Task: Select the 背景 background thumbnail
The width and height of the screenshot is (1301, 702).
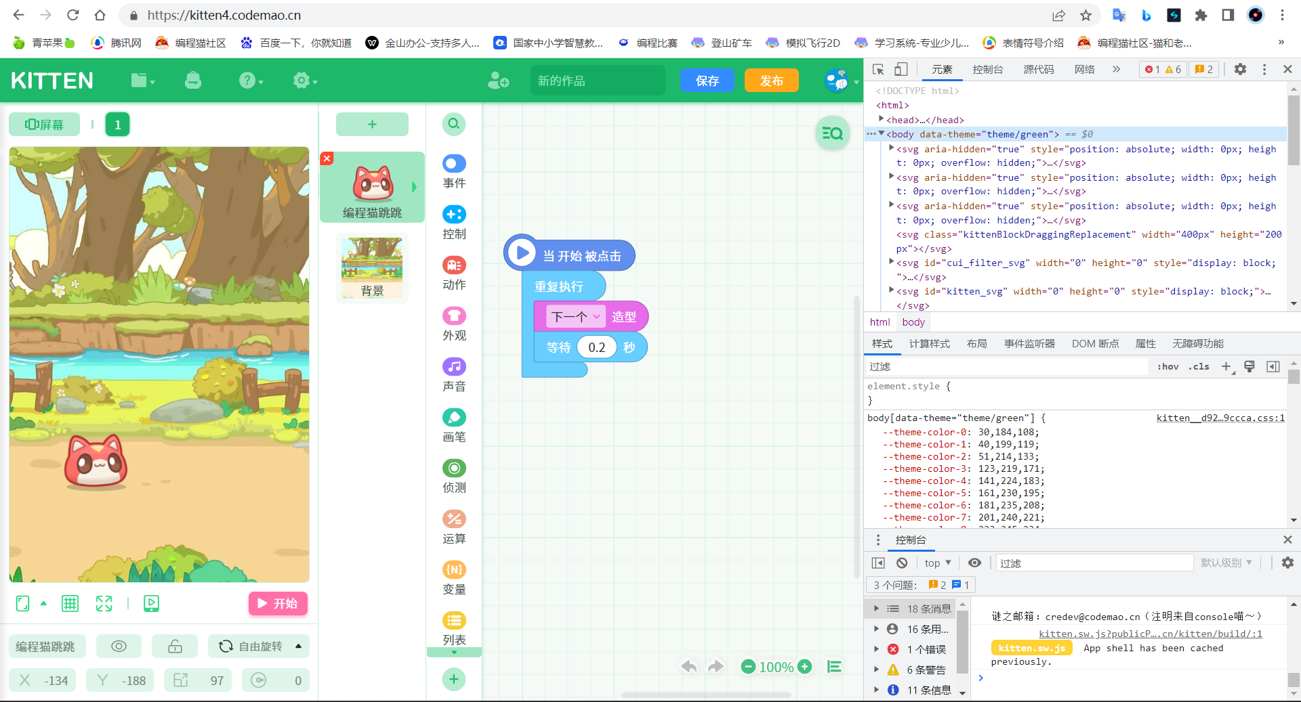Action: 372,267
